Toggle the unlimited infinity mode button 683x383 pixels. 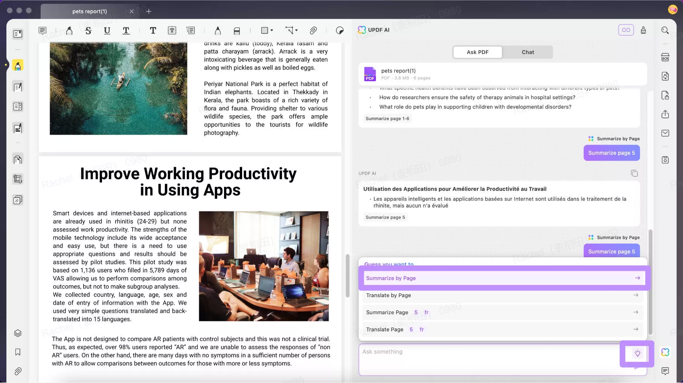(x=626, y=30)
